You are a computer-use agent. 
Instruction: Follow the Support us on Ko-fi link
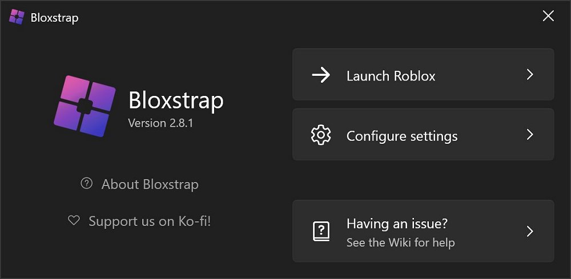pyautogui.click(x=150, y=221)
